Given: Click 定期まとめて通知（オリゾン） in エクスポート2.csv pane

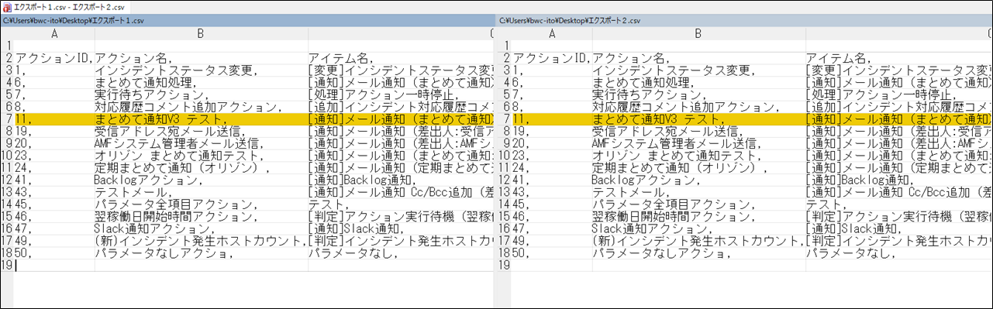Looking at the screenshot, I should click(x=681, y=168).
